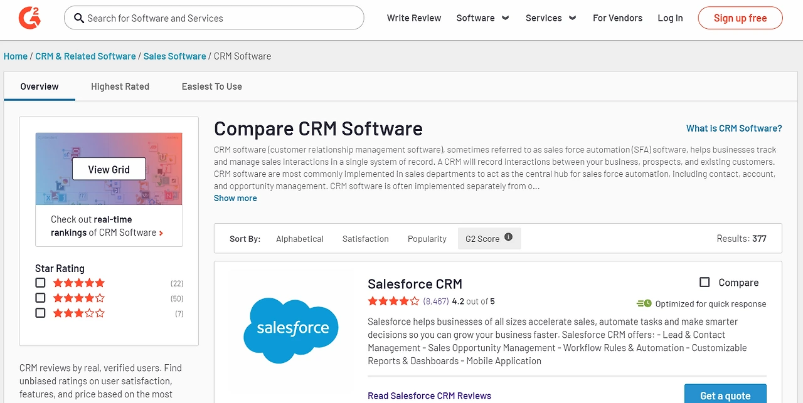Image resolution: width=803 pixels, height=403 pixels.
Task: Click the G2 logo icon
Action: click(29, 18)
